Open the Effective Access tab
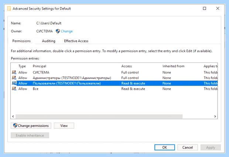Image resolution: width=229 pixels, height=157 pixels. pyautogui.click(x=76, y=41)
